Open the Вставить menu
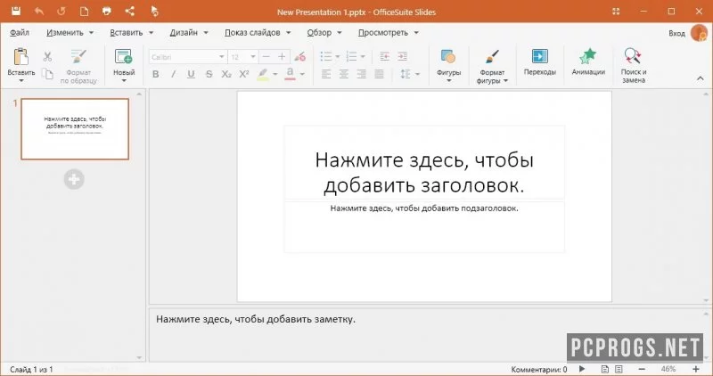This screenshot has height=376, width=713. [131, 33]
